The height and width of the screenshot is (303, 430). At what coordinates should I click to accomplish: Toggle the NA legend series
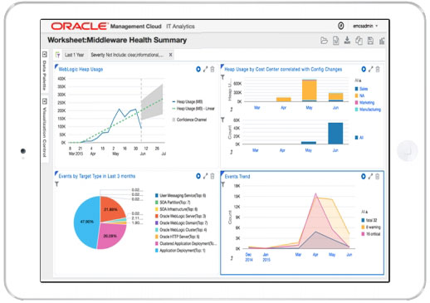pyautogui.click(x=359, y=95)
